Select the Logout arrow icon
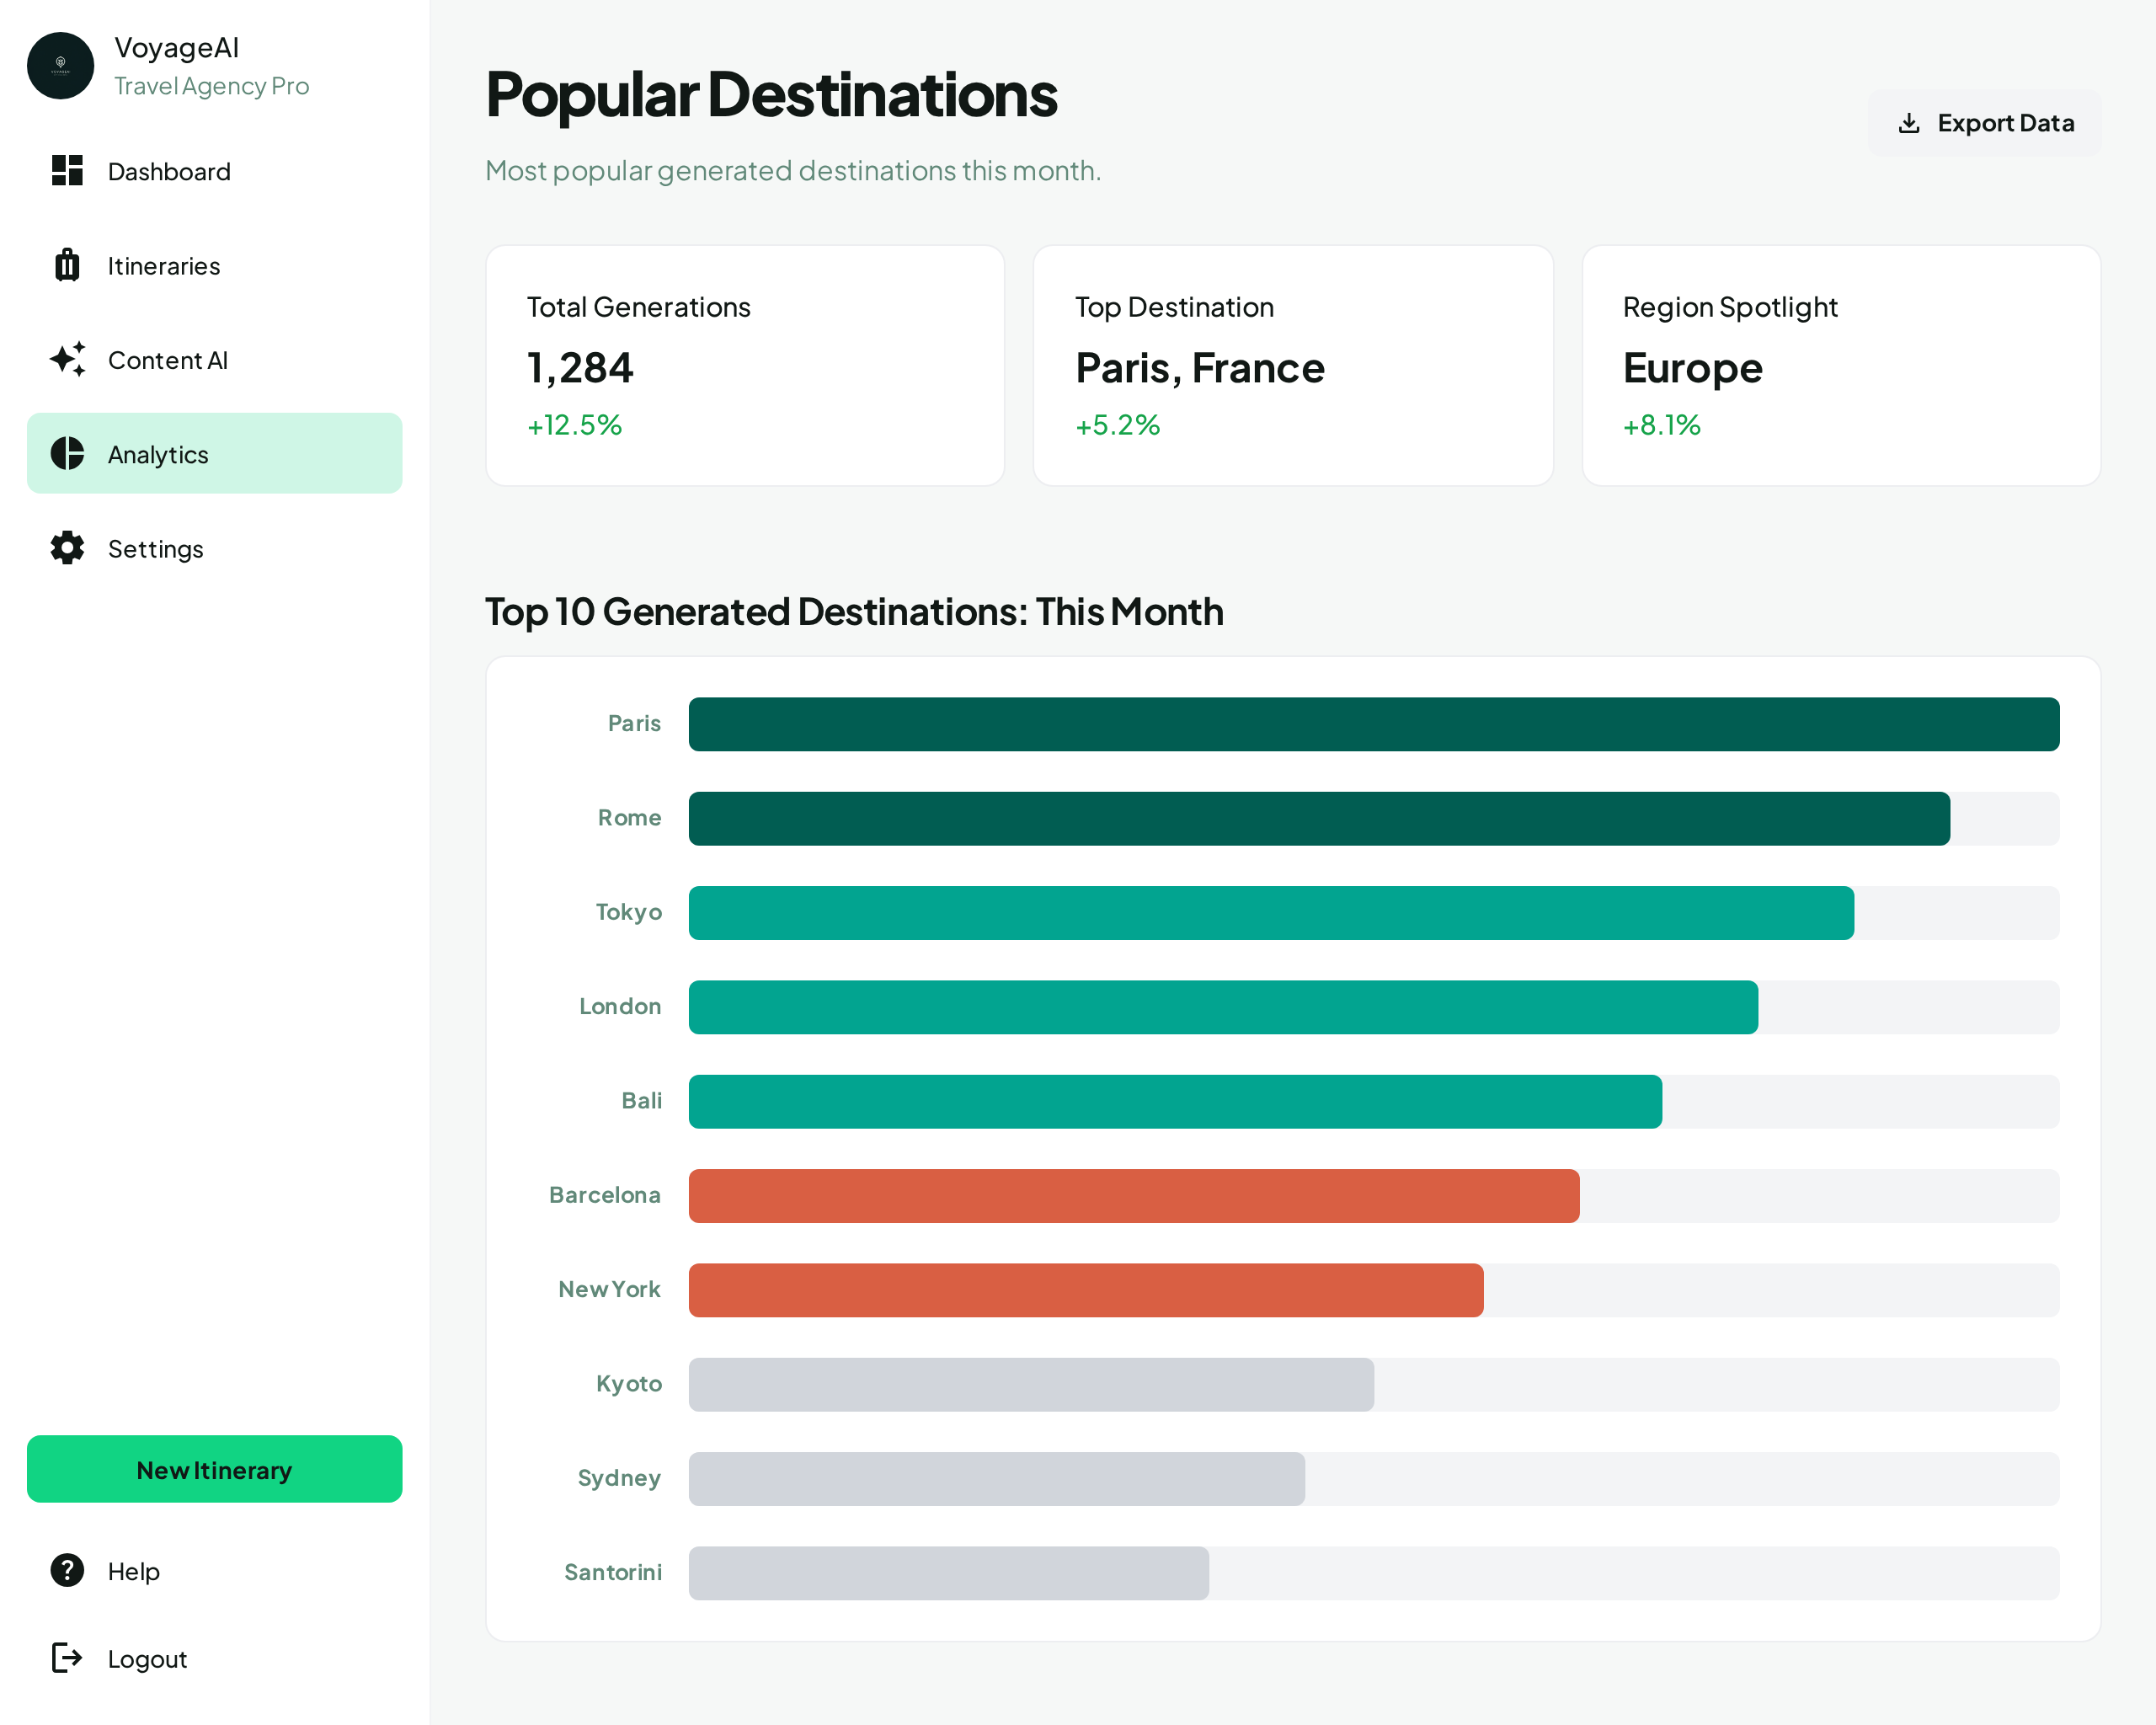Image resolution: width=2156 pixels, height=1725 pixels. [66, 1658]
